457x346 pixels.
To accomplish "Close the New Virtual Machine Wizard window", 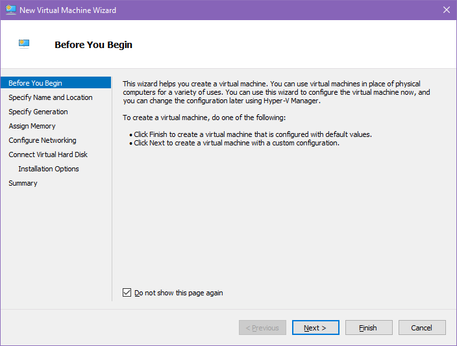I will click(446, 10).
